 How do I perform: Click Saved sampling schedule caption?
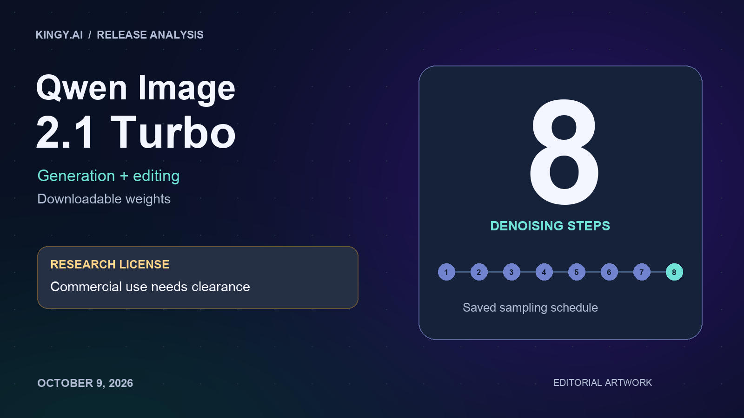pos(530,307)
